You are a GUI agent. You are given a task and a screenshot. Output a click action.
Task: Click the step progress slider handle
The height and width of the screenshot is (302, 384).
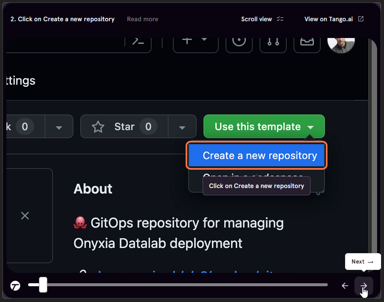coord(43,285)
